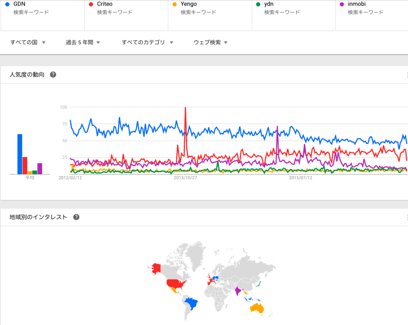Click the 平均 label under the bars

[29, 177]
